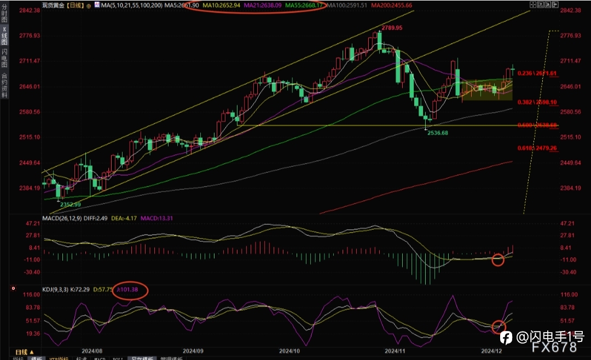This screenshot has height=360, width=591.
Task: Click the MACD right axis value -30.40
Action: coord(568,272)
